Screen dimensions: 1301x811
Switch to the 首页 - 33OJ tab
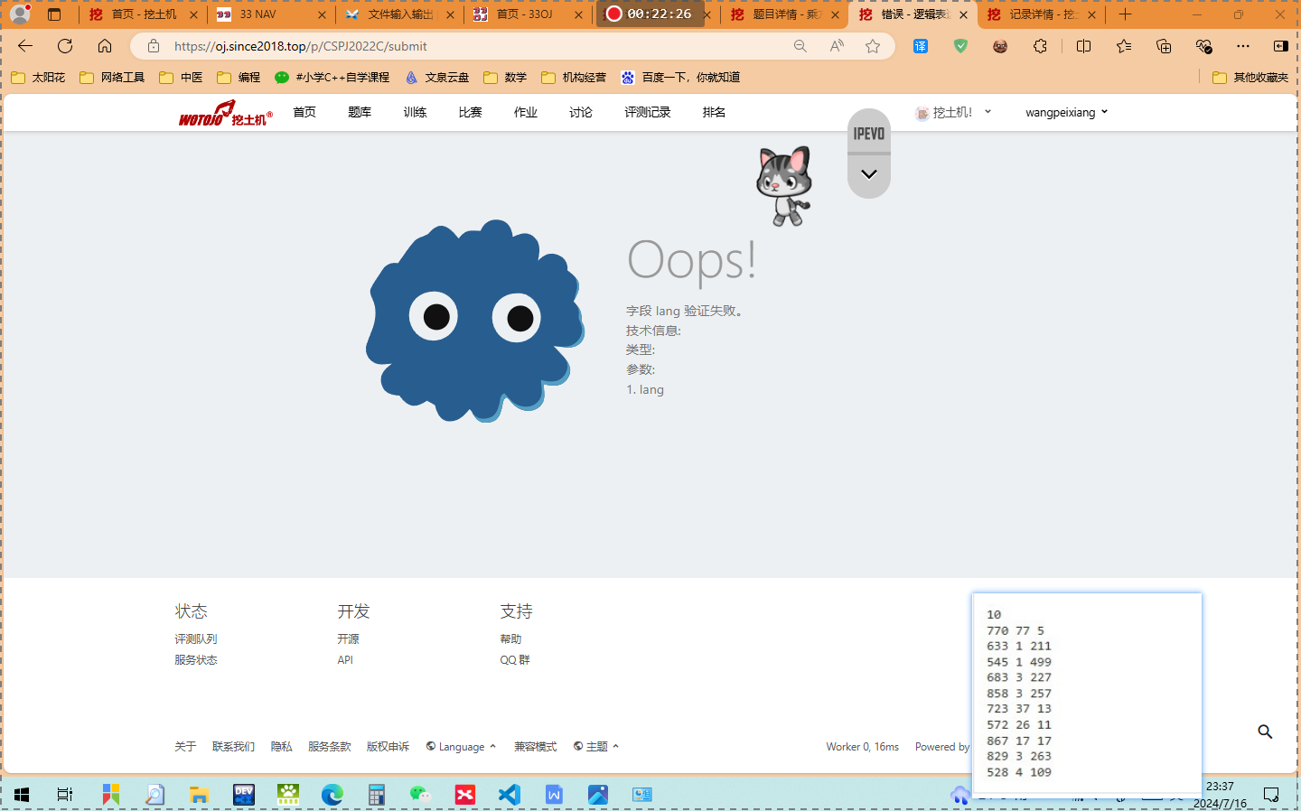pos(526,14)
